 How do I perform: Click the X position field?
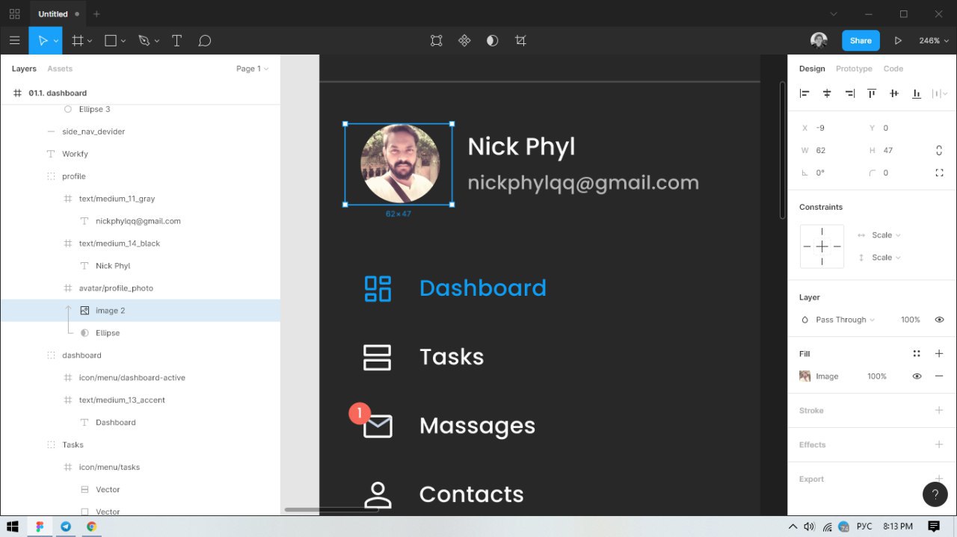(830, 128)
